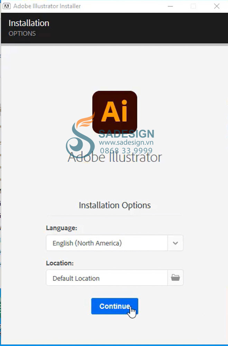Click the Adobe icon in title bar

pos(7,6)
